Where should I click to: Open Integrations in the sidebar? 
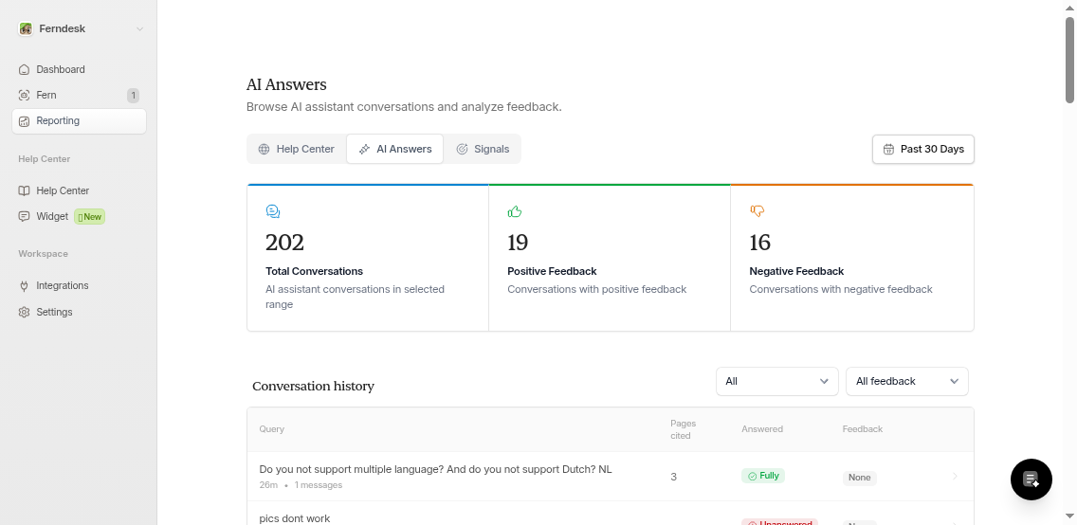tap(79, 285)
